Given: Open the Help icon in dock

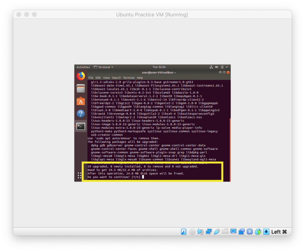Looking at the screenshot, I should pyautogui.click(x=81, y=114).
